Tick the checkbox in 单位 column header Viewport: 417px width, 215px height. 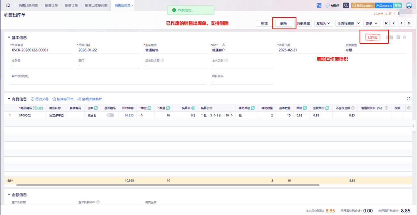[x=150, y=108]
